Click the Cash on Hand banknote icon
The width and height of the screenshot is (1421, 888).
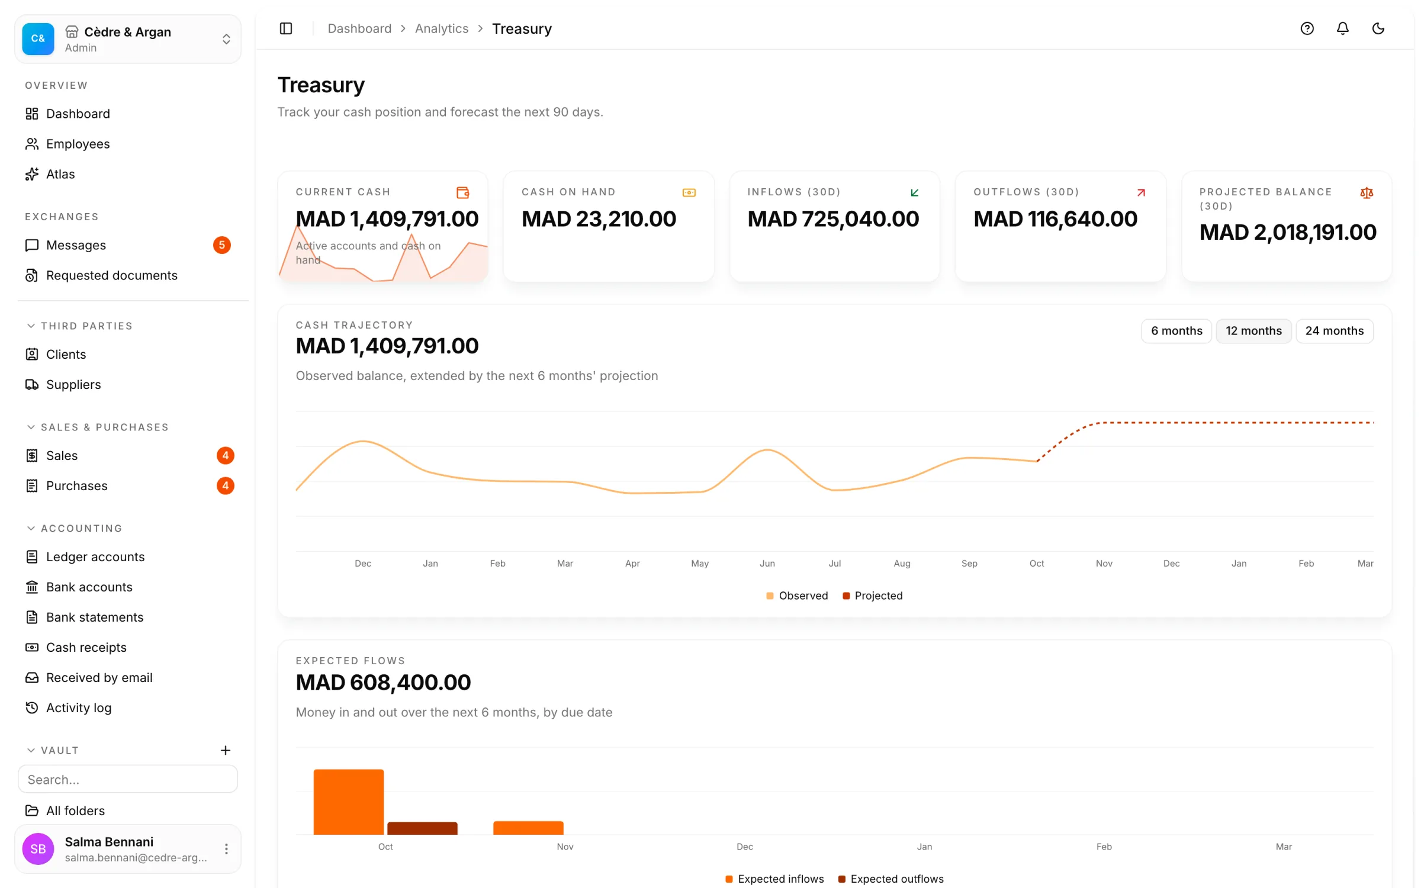[x=689, y=192]
